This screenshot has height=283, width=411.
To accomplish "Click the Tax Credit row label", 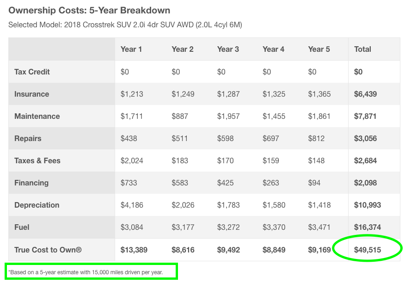I will coord(32,72).
